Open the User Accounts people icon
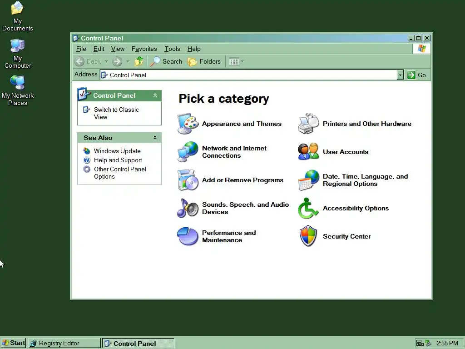The width and height of the screenshot is (465, 349). coord(308,152)
